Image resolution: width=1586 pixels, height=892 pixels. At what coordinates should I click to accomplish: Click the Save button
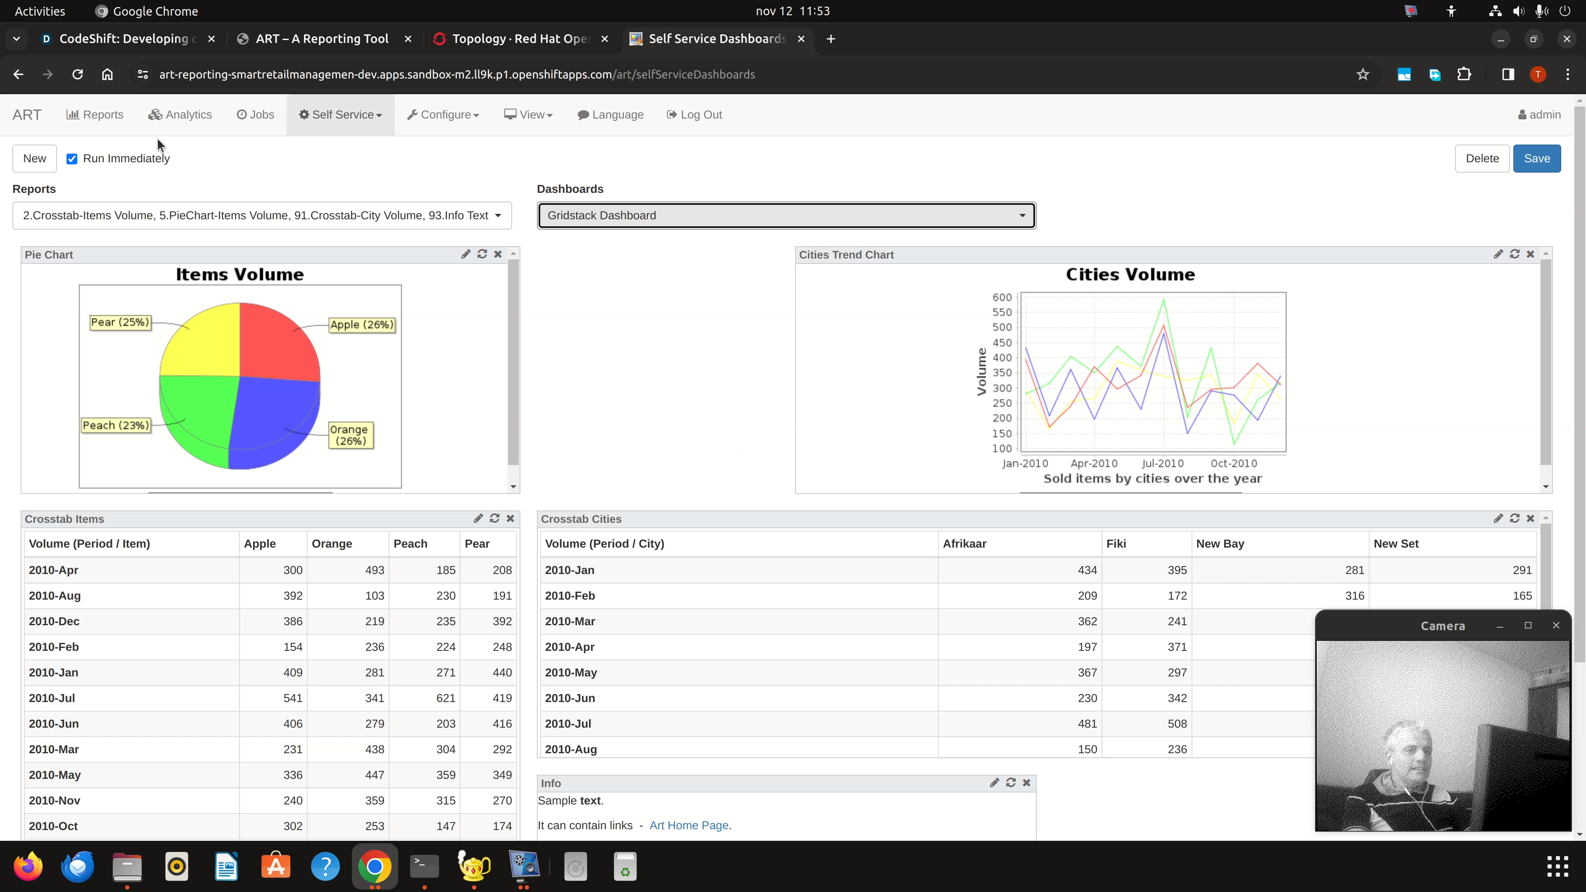click(x=1536, y=158)
